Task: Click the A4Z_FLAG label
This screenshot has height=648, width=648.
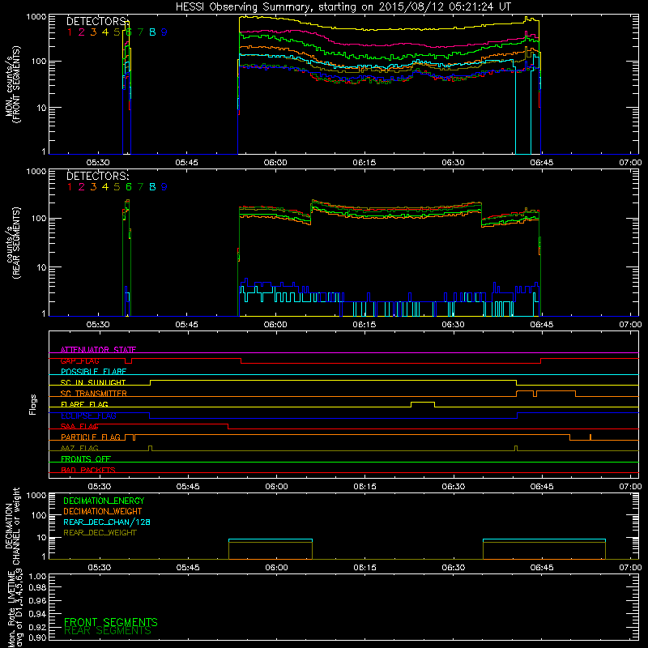Action: pyautogui.click(x=79, y=448)
